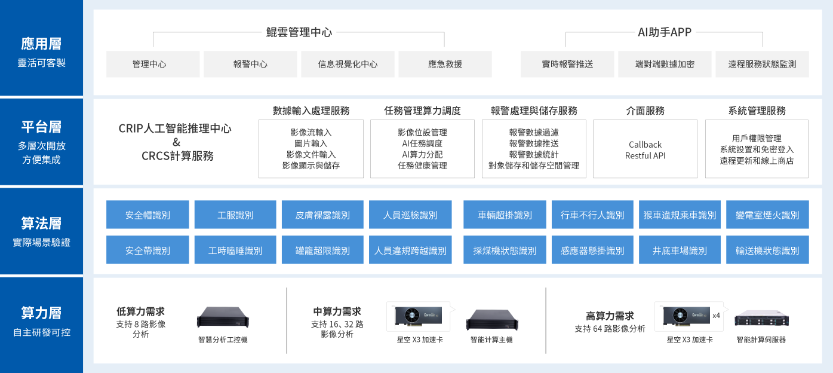Select the 車輛超掛識別 algorithm
The width and height of the screenshot is (833, 373).
pos(505,215)
